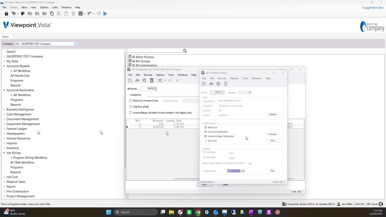The height and width of the screenshot is (217, 386).
Task: Click the gear icon in JB Batch Process toolbar
Action: [x=218, y=84]
